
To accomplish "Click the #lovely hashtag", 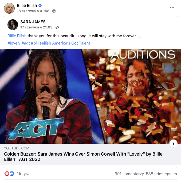I will tap(14, 43).
